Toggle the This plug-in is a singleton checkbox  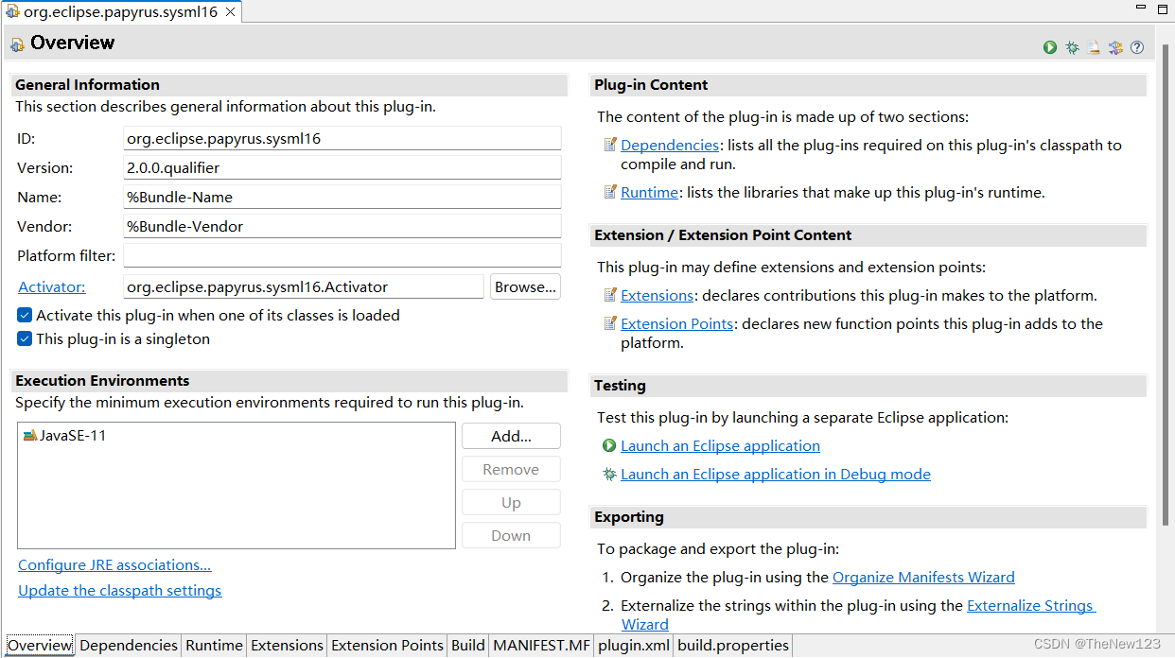[x=25, y=338]
